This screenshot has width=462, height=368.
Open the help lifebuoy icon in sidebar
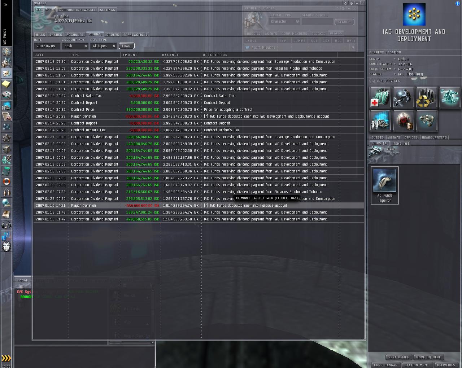click(6, 181)
